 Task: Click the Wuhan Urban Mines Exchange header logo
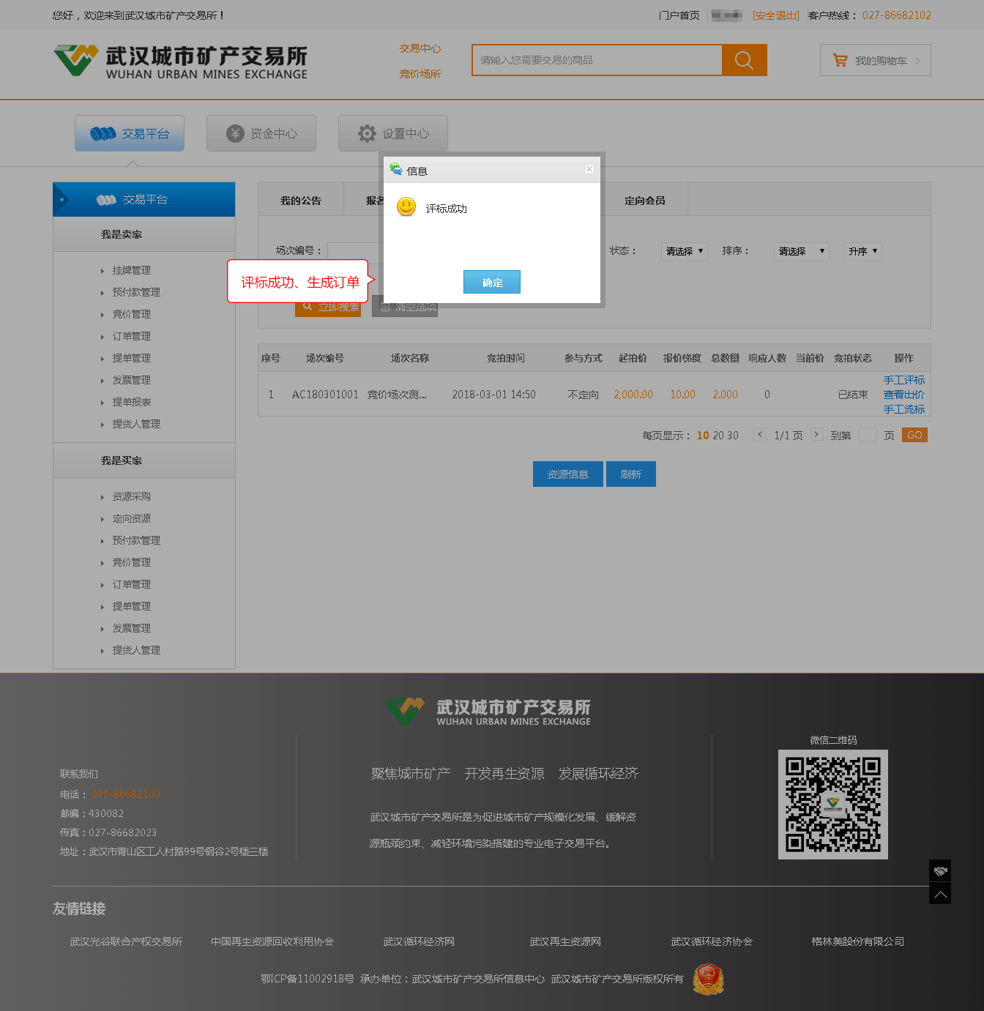pos(181,61)
